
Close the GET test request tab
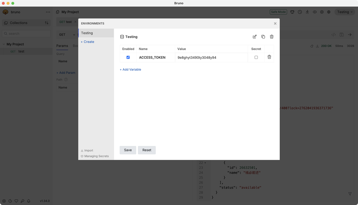coord(75,22)
